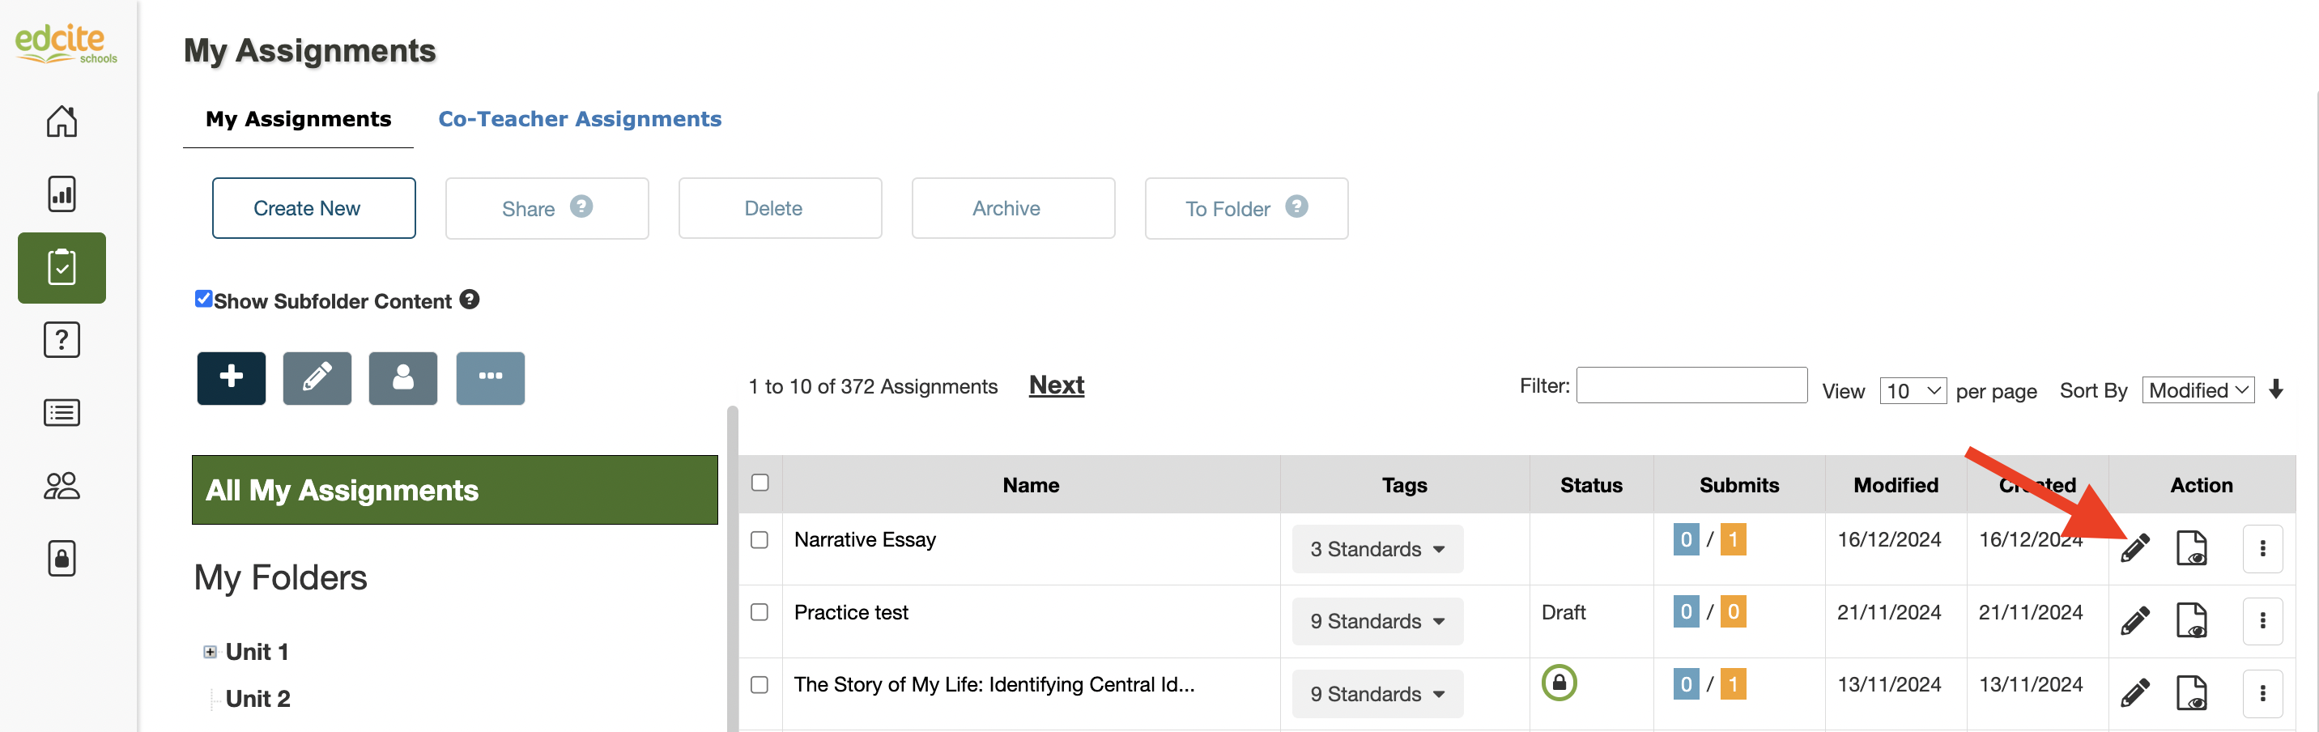Click the Filter text field
Screen dimensions: 2319x732
pos(1691,385)
